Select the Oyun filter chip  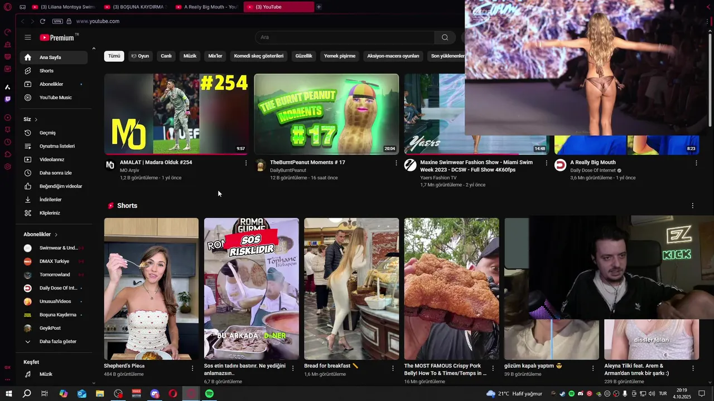coord(140,56)
